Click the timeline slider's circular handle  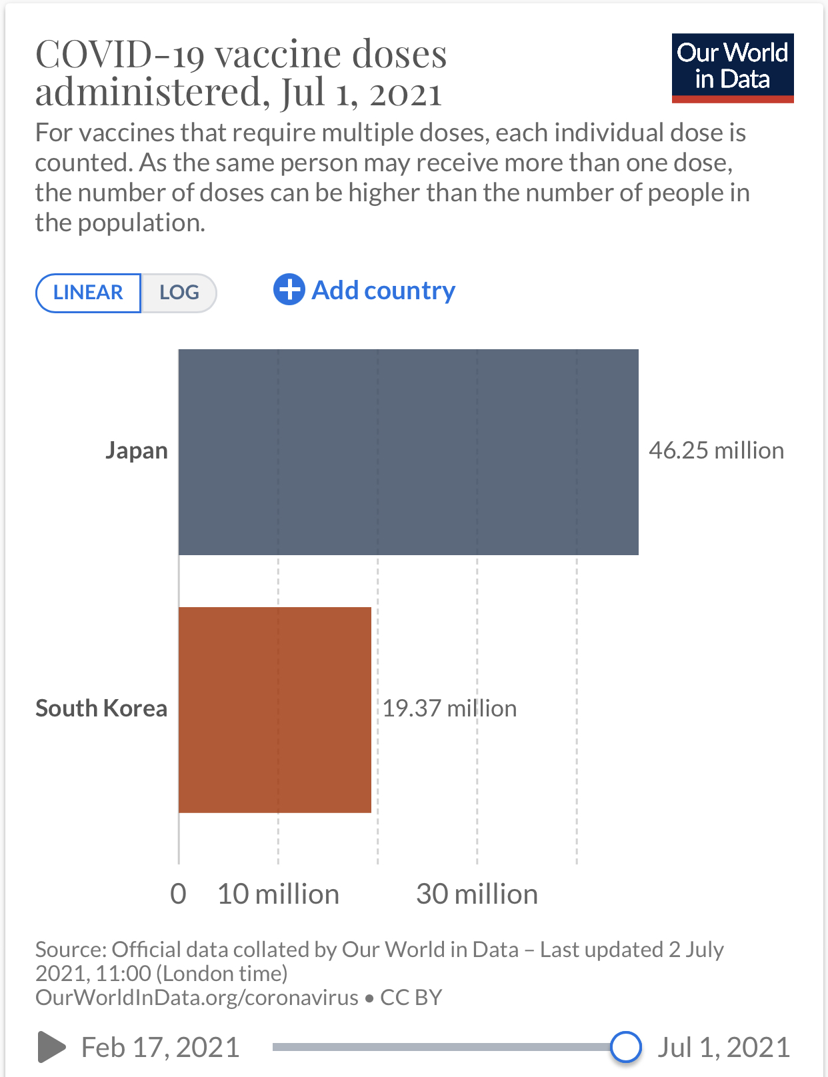tap(625, 1046)
